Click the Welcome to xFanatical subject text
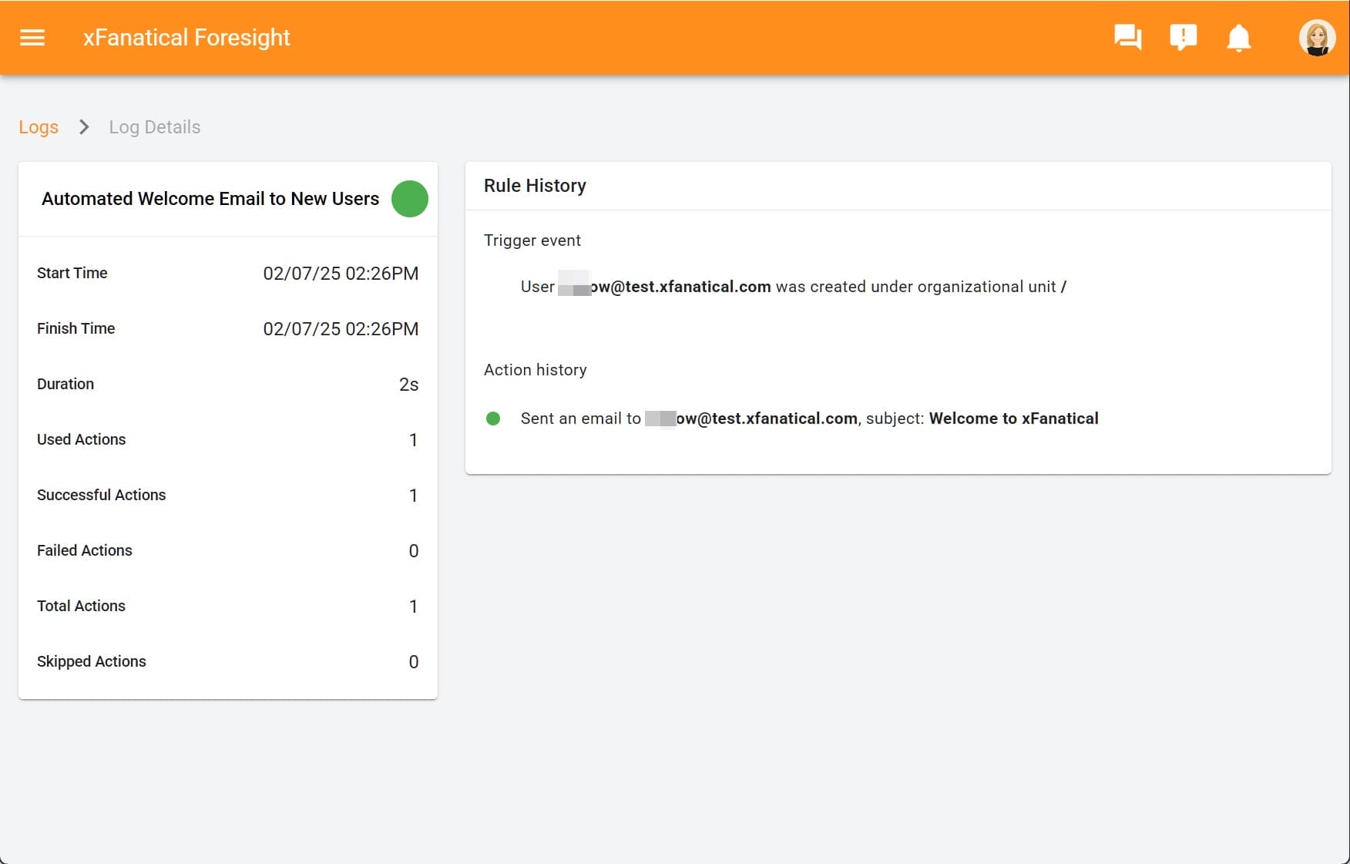 coord(1013,419)
